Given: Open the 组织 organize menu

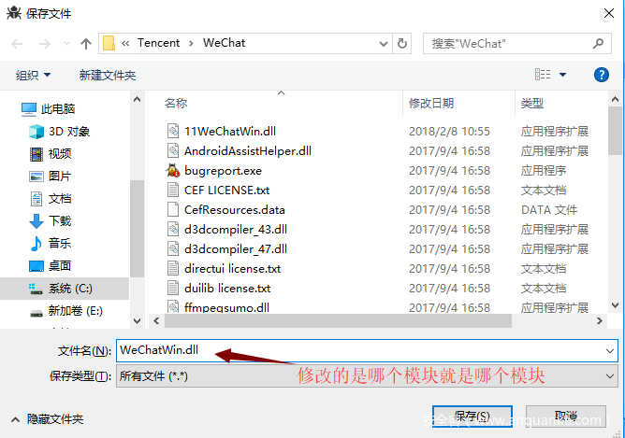Looking at the screenshot, I should coord(33,75).
